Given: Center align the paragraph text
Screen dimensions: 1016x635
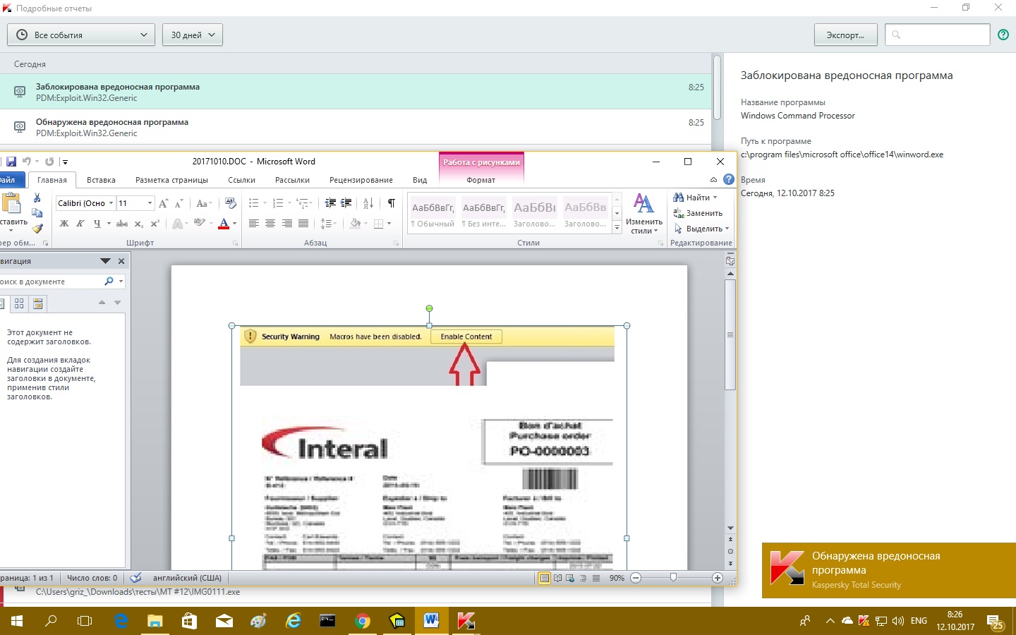Looking at the screenshot, I should coord(270,224).
